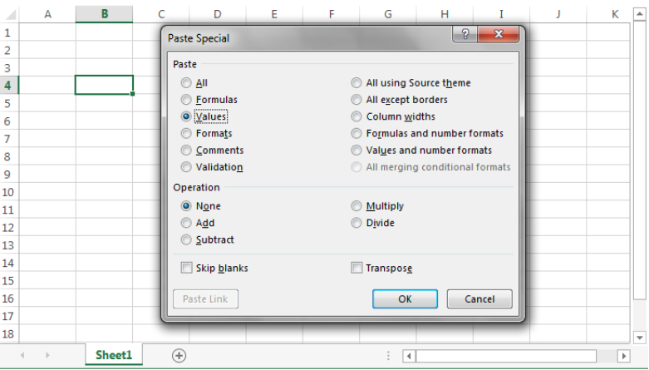649x370 pixels.
Task: Select Values and number formats
Action: coord(356,150)
